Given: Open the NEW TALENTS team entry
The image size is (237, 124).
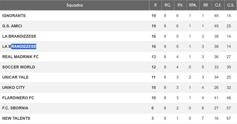Looking at the screenshot, I should pos(16,118).
